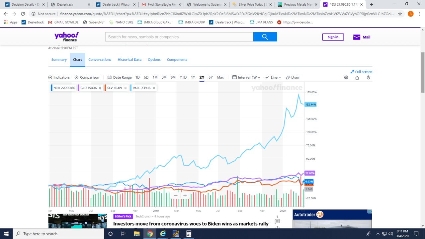Open a new browser tab

(372, 5)
